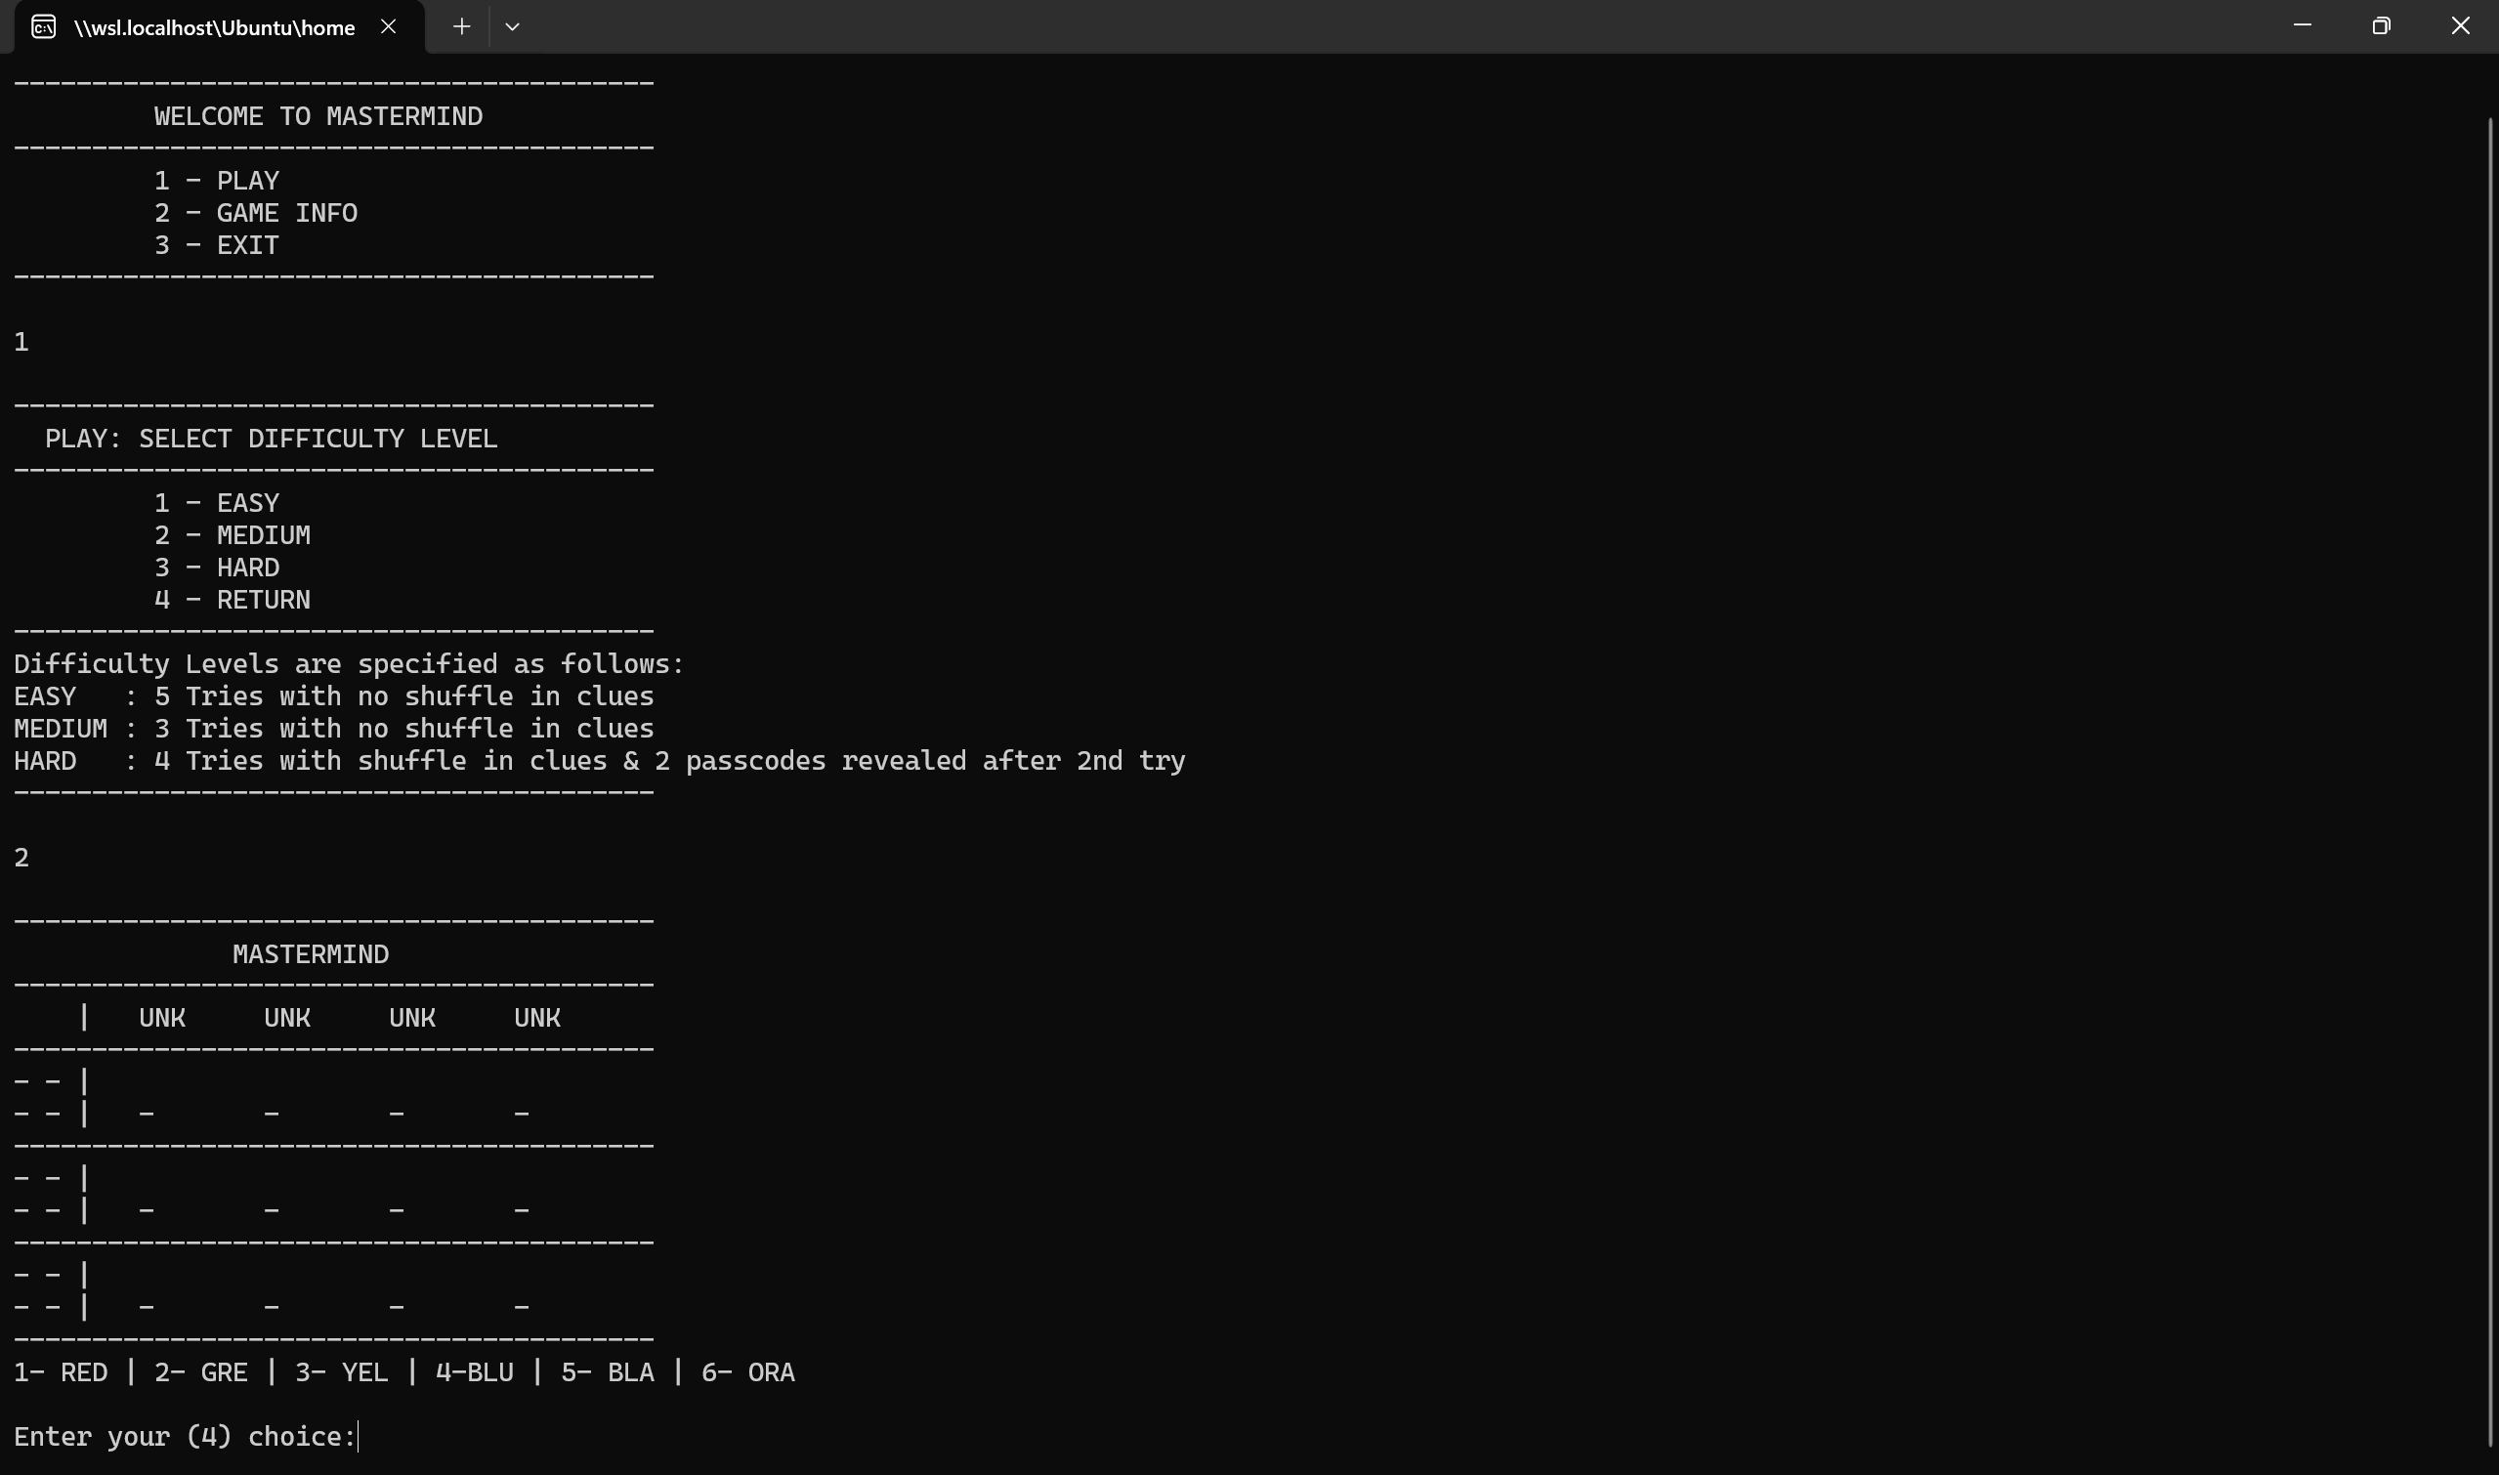Click the '4-BLU' color legend entry

[x=474, y=1371]
